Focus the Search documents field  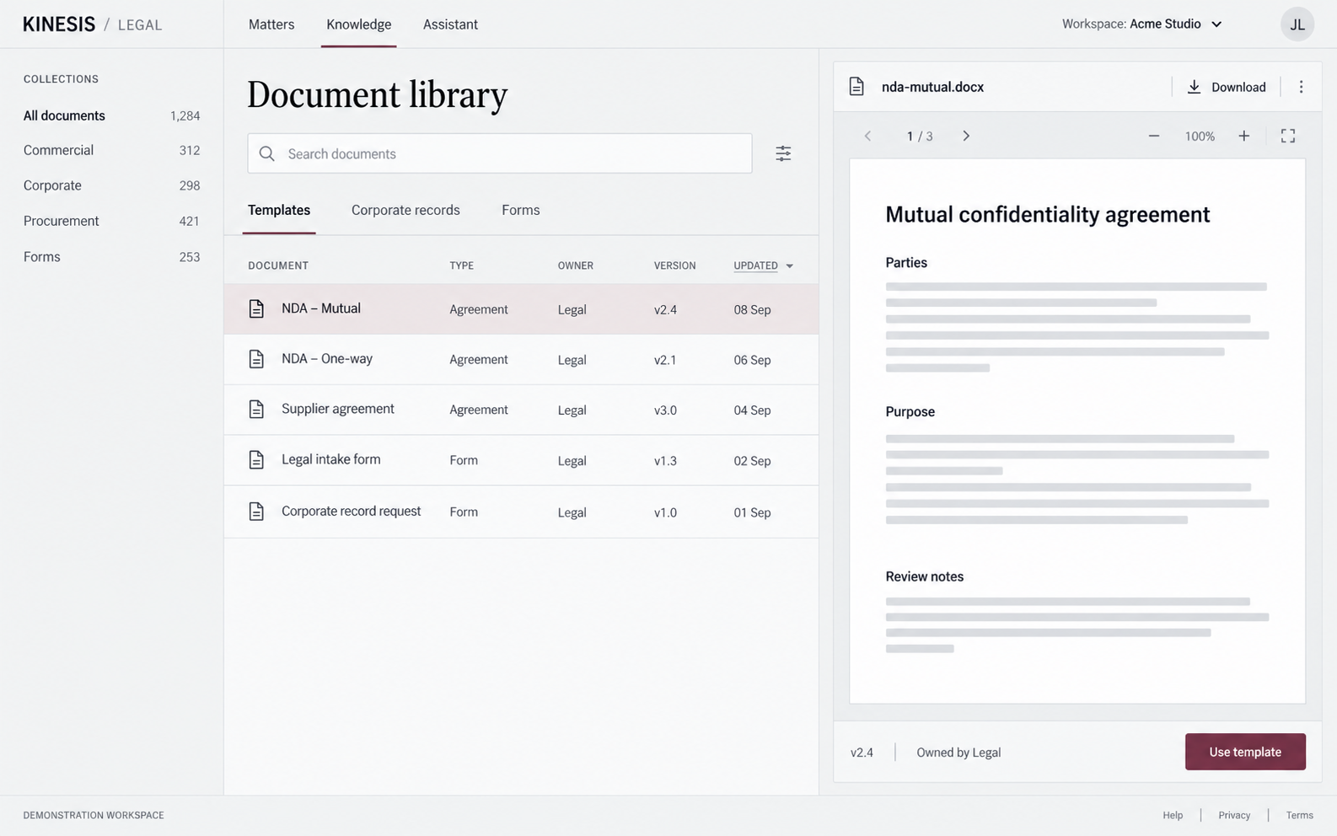(500, 153)
